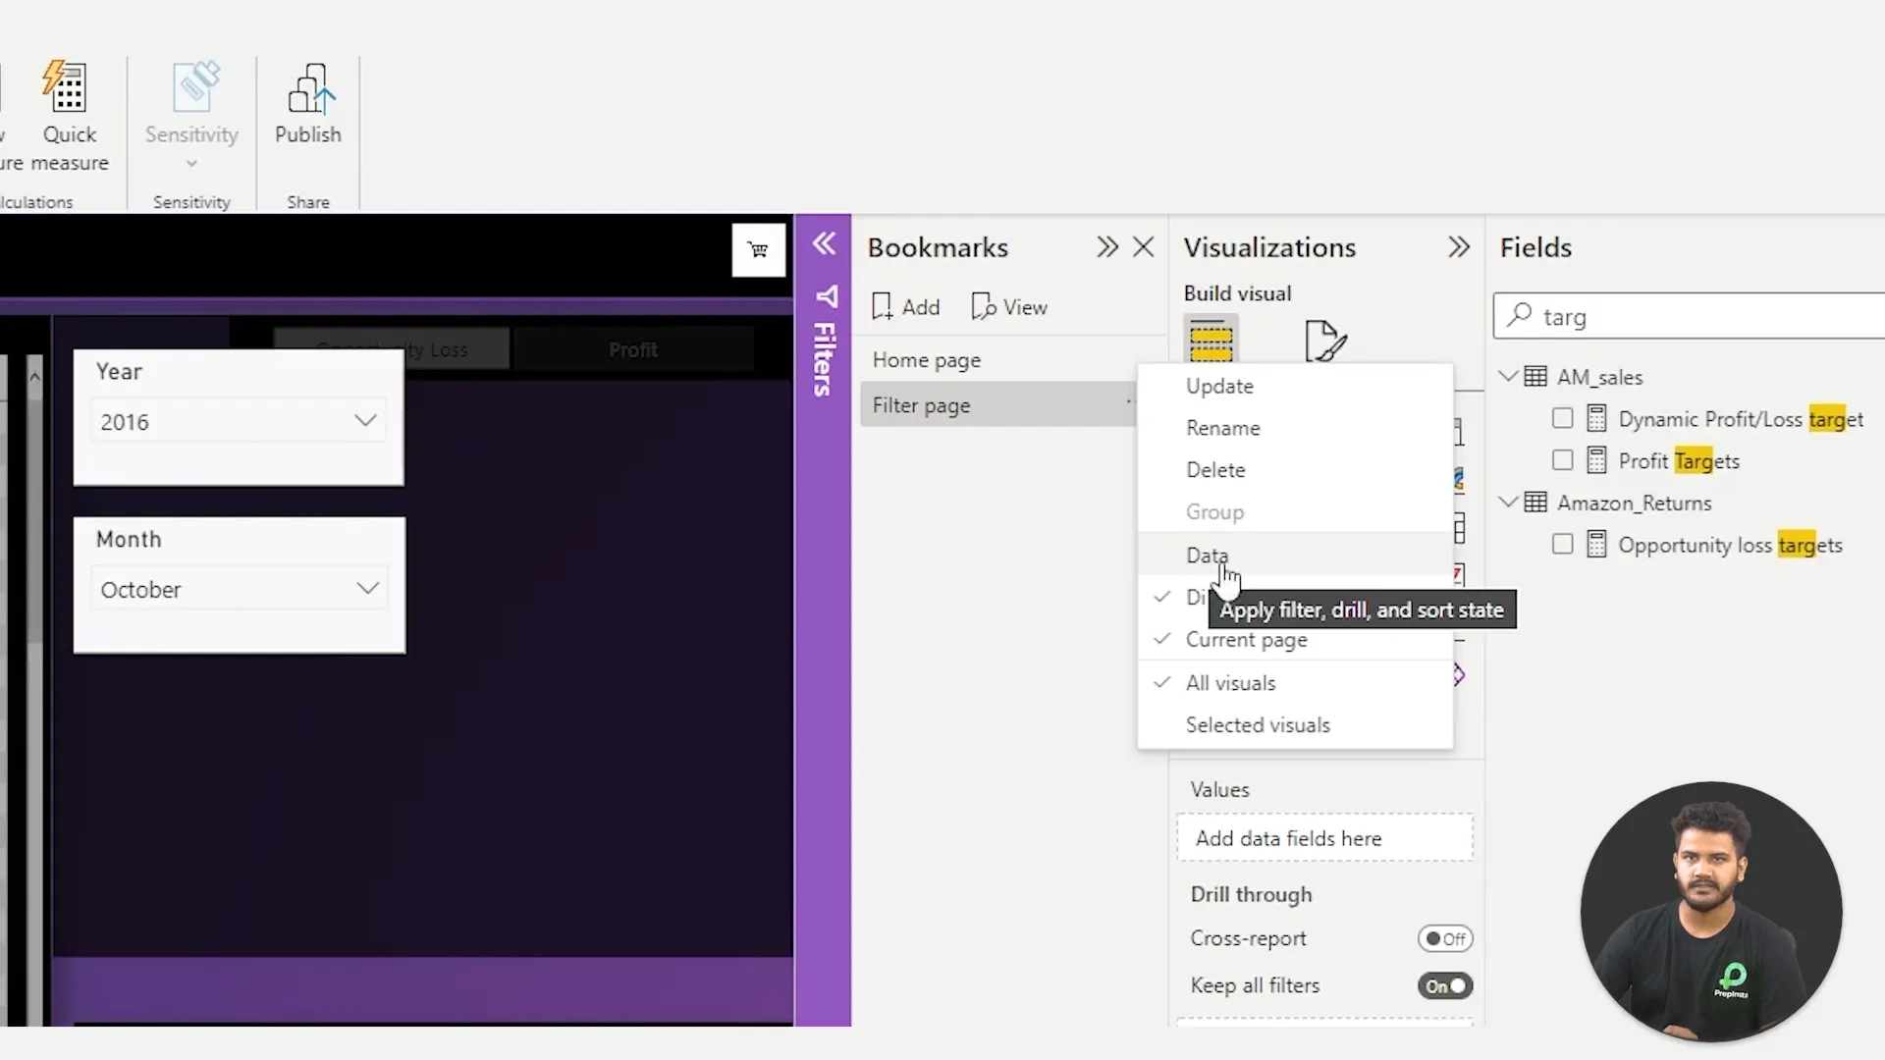Expand the Filters pane with double arrow

[824, 244]
